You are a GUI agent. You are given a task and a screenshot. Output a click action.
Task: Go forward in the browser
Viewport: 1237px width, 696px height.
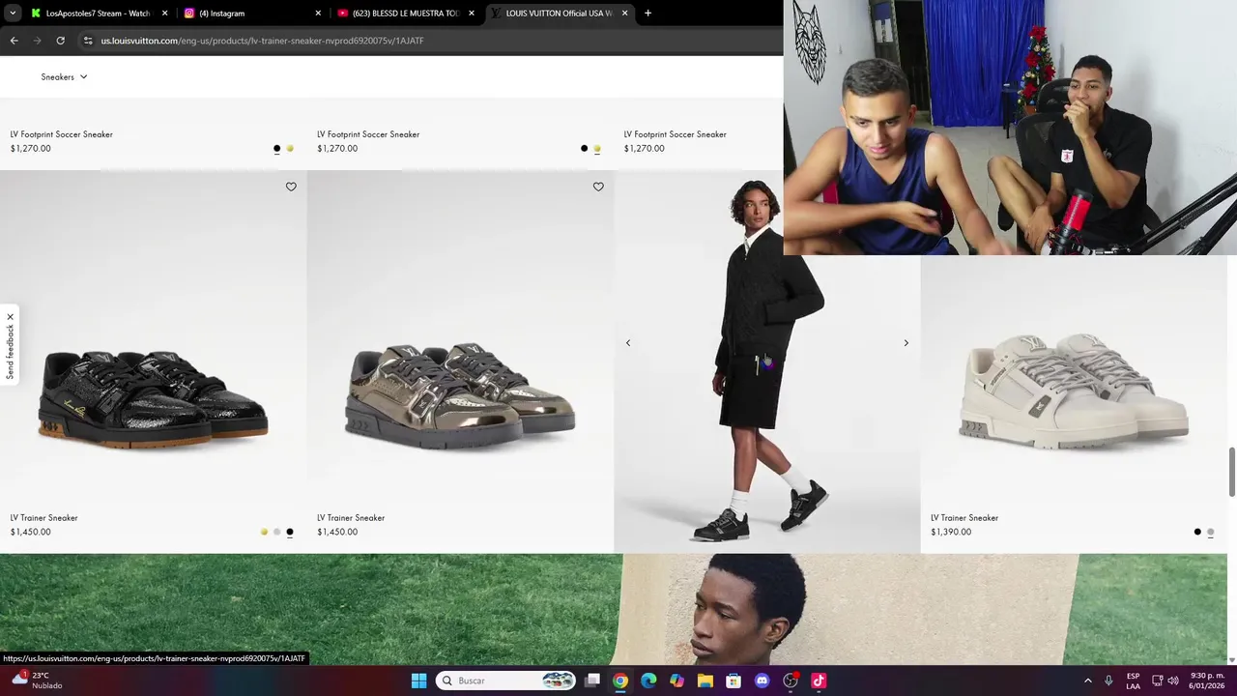tap(37, 41)
